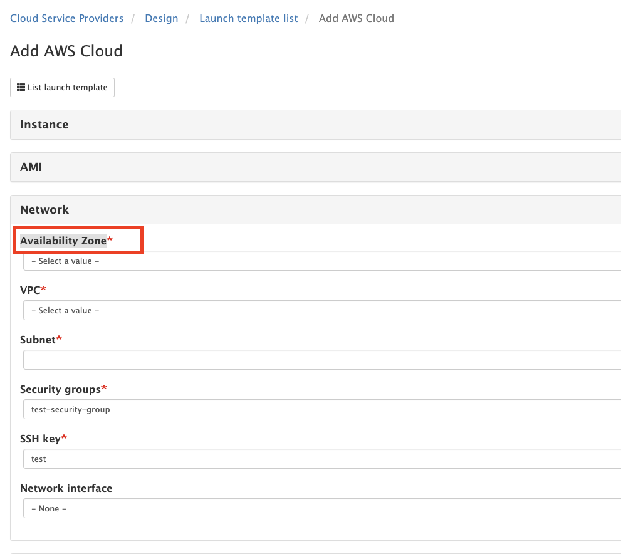This screenshot has height=554, width=621.
Task: Go to the Launch template list page
Action: [248, 18]
